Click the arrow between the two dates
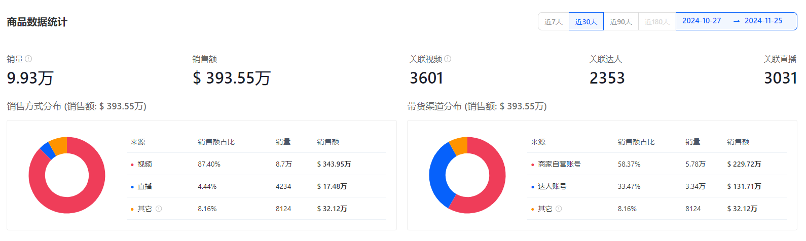This screenshot has height=241, width=806. [736, 21]
